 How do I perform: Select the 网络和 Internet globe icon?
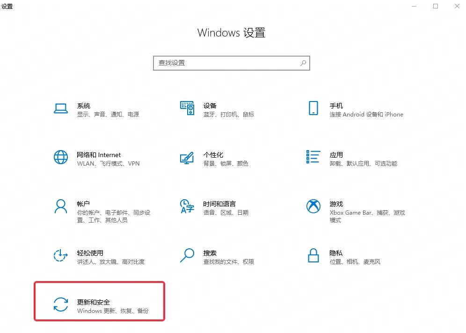coord(61,158)
